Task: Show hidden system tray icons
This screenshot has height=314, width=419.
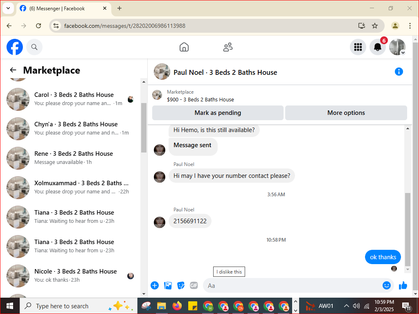Action: pyautogui.click(x=346, y=306)
